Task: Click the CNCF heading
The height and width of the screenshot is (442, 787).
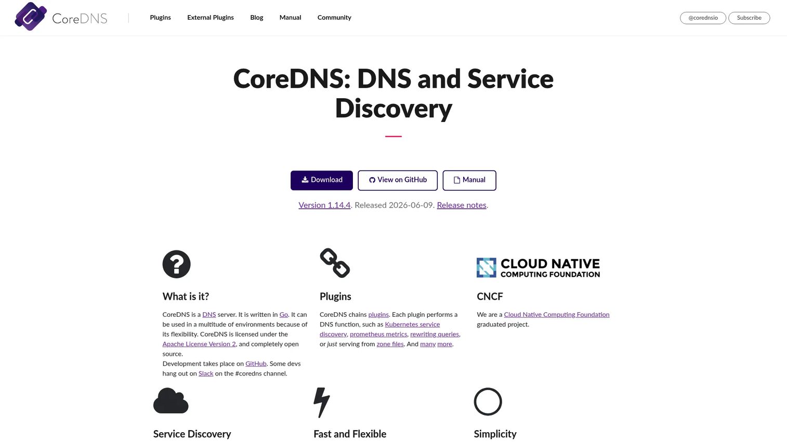Action: (x=490, y=297)
